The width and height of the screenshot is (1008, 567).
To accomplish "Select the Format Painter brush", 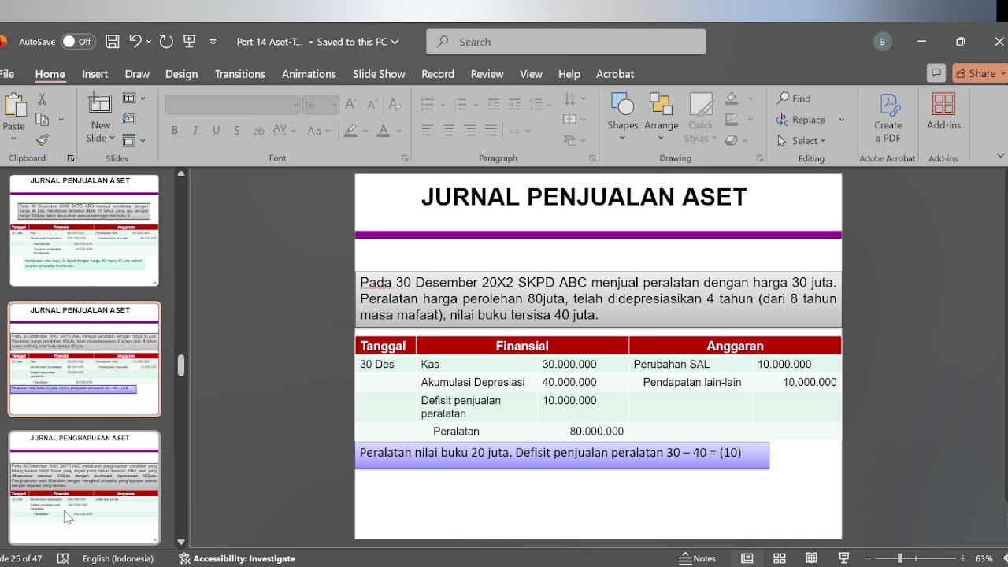I will tap(42, 140).
